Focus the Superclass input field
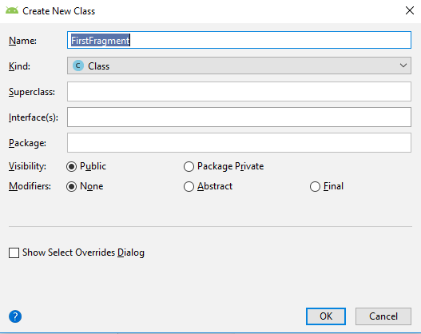Viewport: 421px width, 334px height. pos(239,92)
